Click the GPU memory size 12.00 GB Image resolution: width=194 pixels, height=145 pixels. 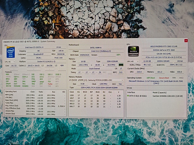[x=147, y=61]
